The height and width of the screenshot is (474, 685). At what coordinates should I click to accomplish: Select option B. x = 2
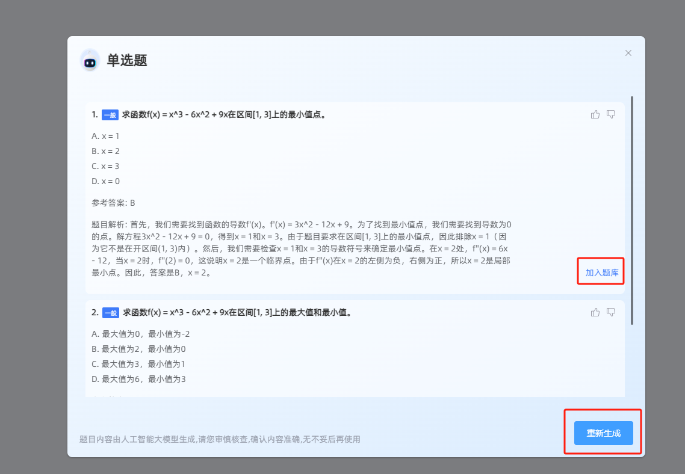click(x=105, y=151)
